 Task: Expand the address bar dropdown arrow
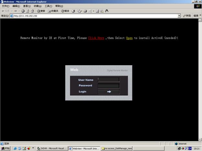179,15
